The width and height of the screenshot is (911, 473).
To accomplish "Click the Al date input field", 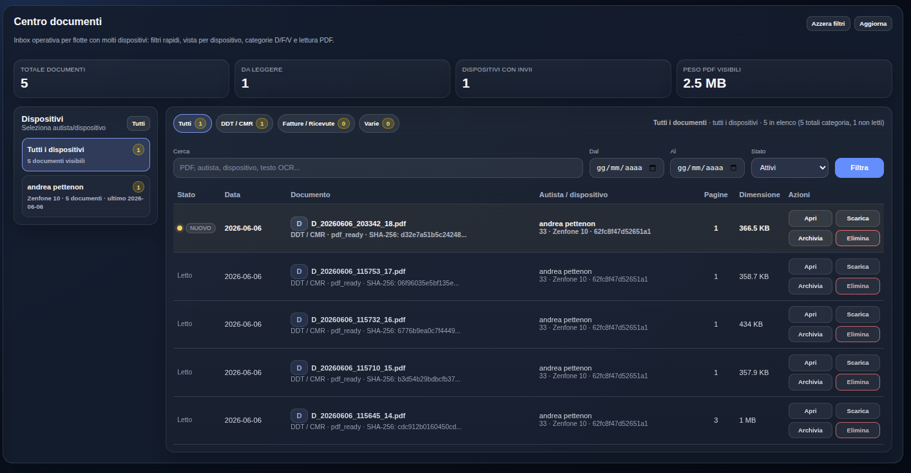I will pos(707,168).
